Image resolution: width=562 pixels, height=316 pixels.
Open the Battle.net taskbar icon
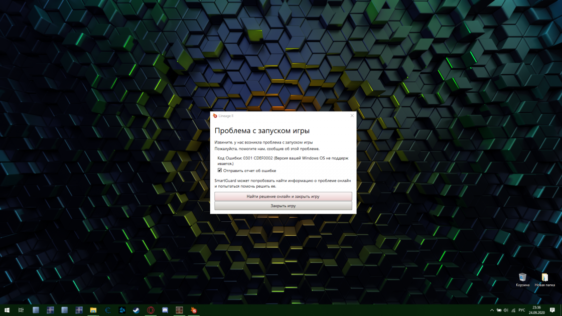point(122,310)
